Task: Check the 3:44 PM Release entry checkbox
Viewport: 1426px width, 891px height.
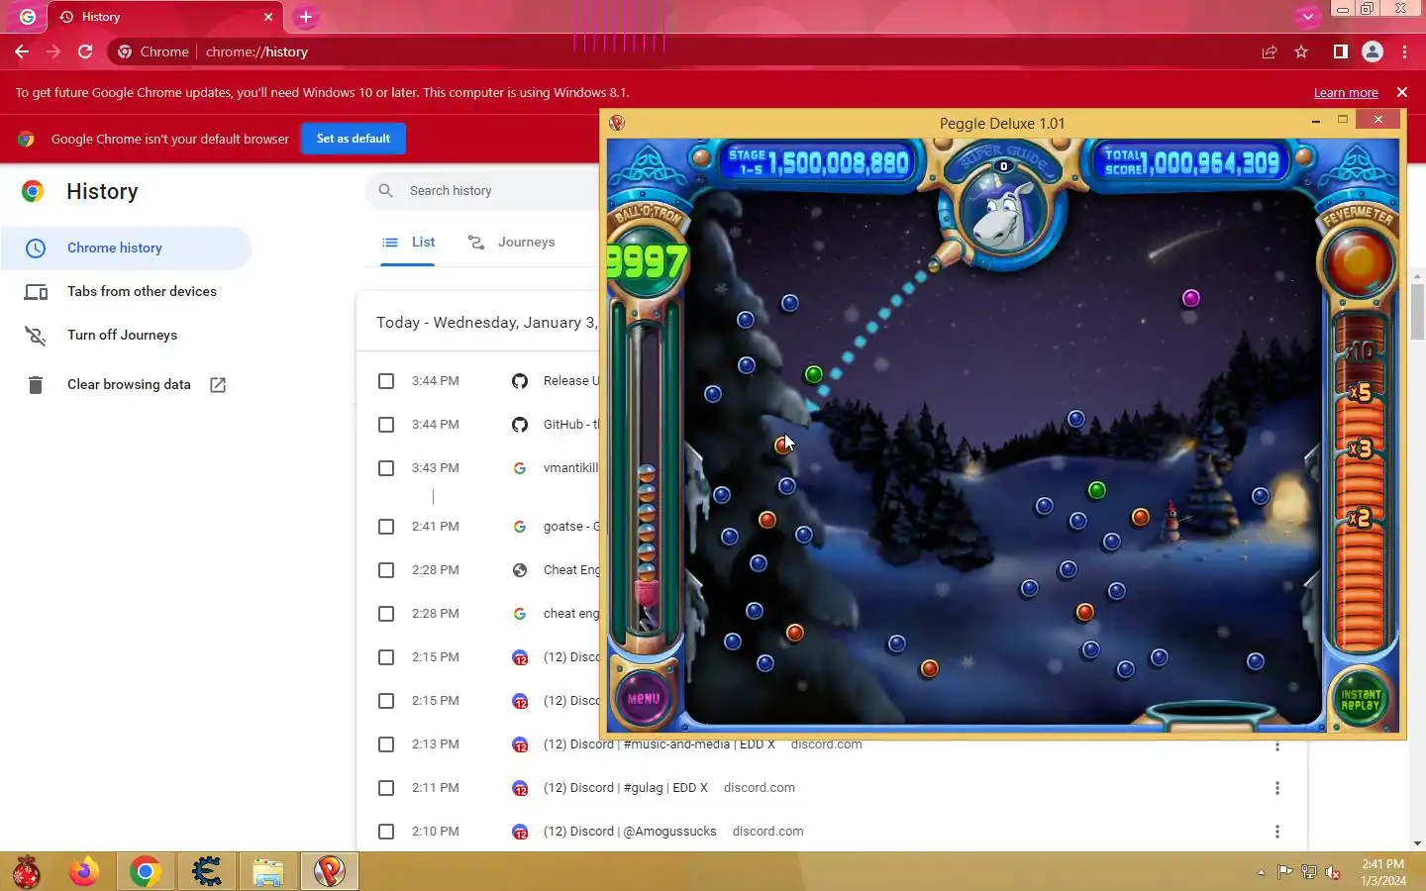Action: pyautogui.click(x=386, y=381)
